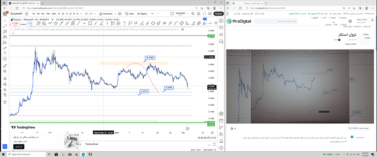Click the undo arrow in TradingView toolbar
Image resolution: width=377 pixels, height=157 pixels.
[x=152, y=14]
